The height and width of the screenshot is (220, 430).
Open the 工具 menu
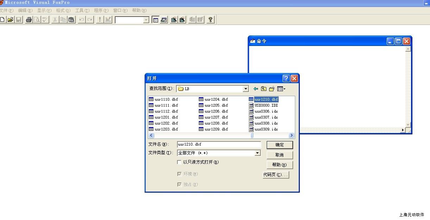[x=82, y=11]
